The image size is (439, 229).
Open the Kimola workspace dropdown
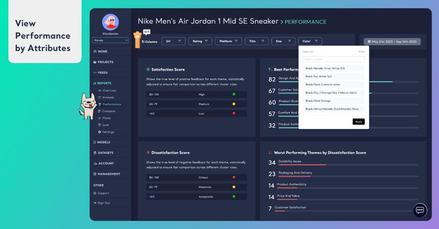point(110,40)
